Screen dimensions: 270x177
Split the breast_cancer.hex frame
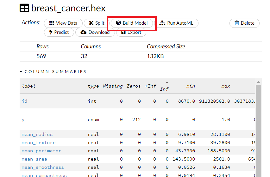(97, 23)
